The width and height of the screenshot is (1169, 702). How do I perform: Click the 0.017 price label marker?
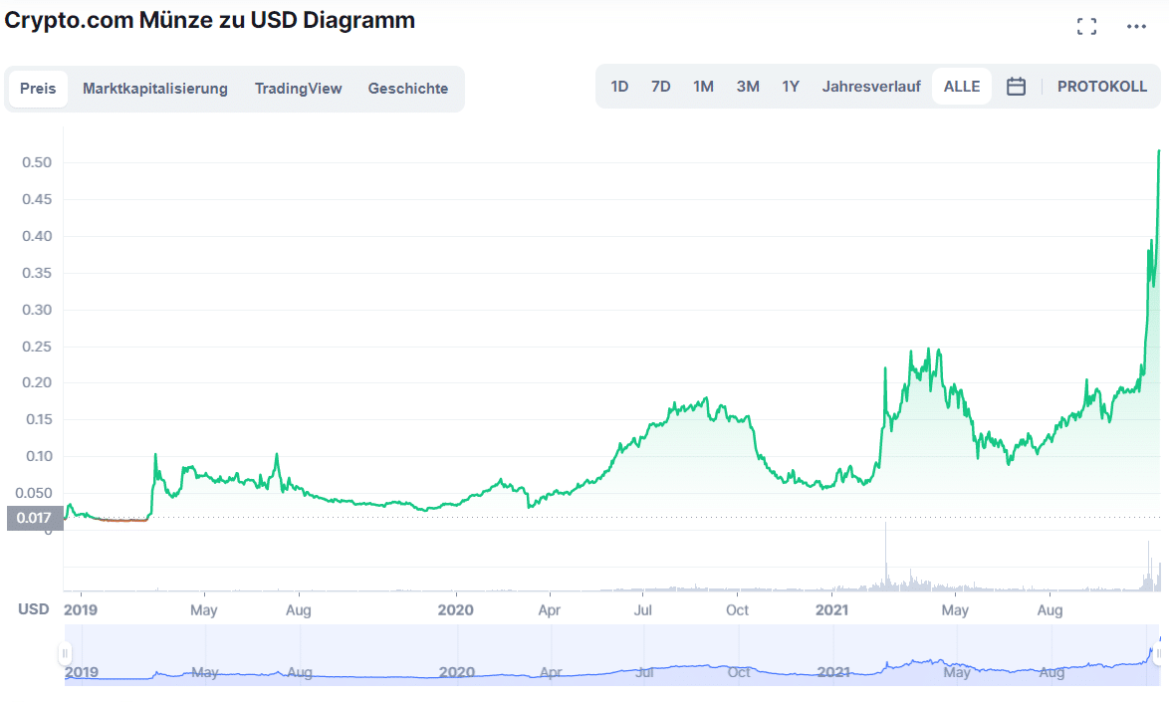tap(34, 518)
